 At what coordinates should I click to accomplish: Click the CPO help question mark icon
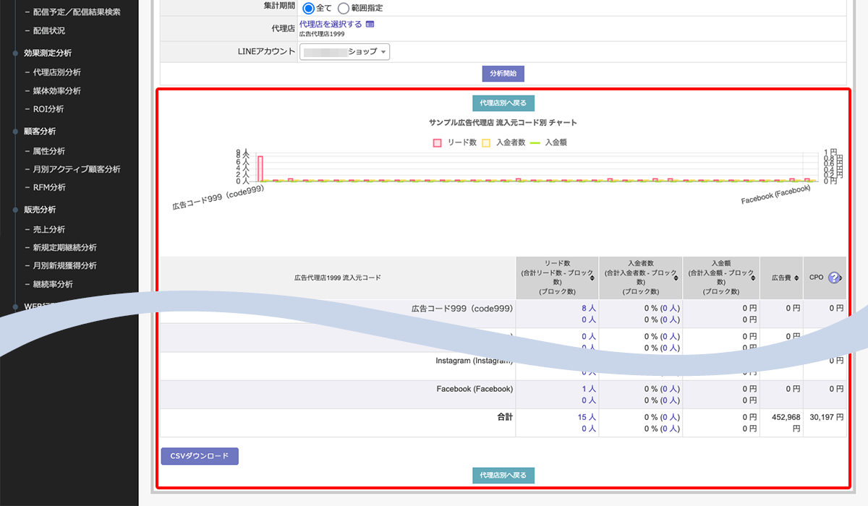834,278
